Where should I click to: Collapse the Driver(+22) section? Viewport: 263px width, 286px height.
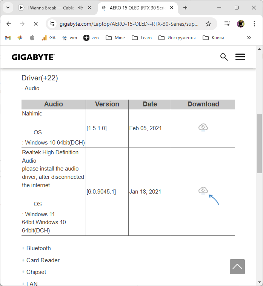click(40, 78)
